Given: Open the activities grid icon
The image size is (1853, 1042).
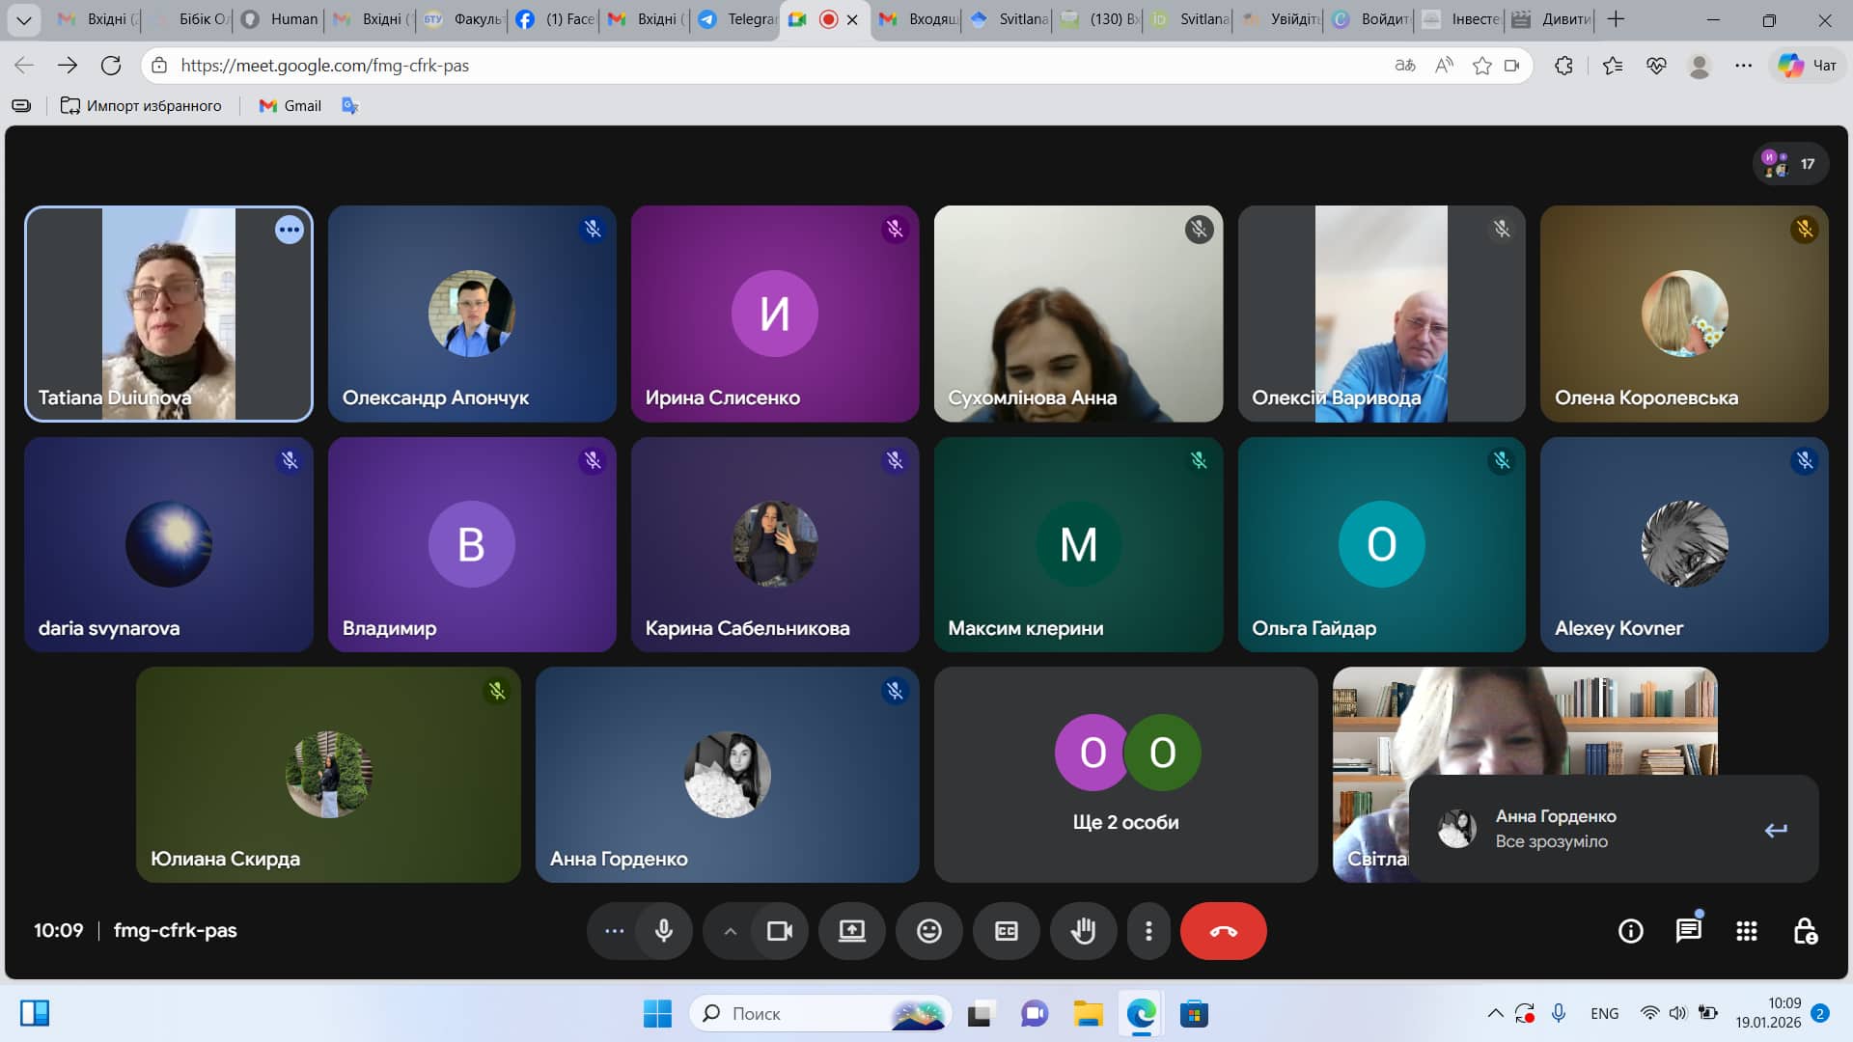Looking at the screenshot, I should [x=1746, y=931].
